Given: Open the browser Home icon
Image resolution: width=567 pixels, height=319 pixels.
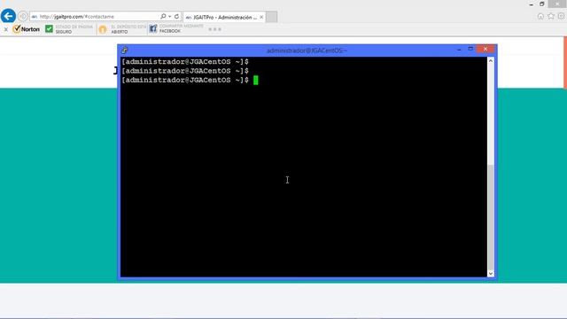Looking at the screenshot, I should coord(540,16).
